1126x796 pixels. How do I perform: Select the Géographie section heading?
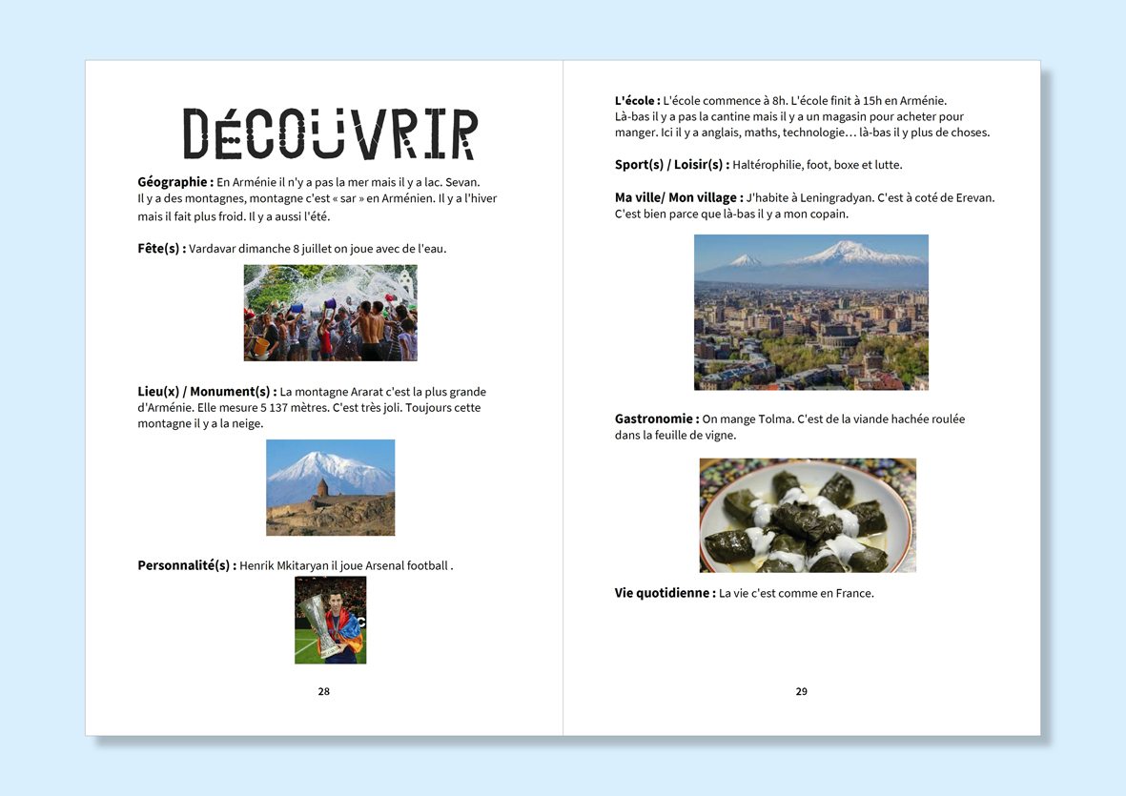[x=175, y=182]
